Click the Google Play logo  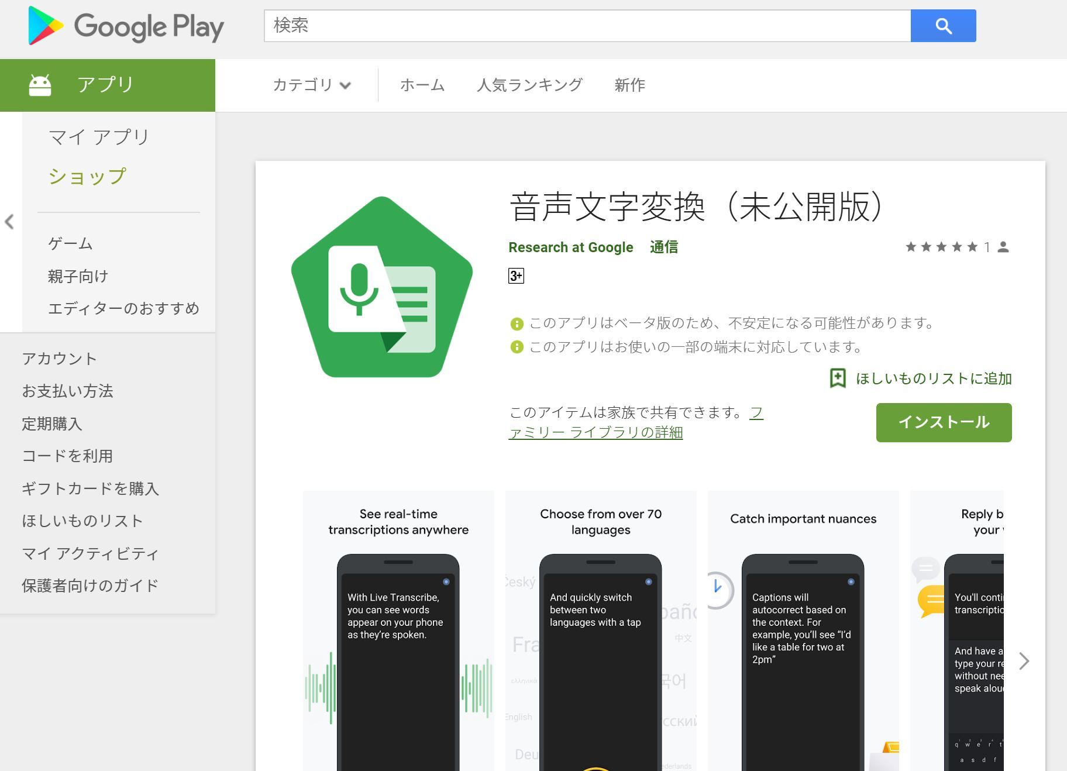tap(126, 26)
